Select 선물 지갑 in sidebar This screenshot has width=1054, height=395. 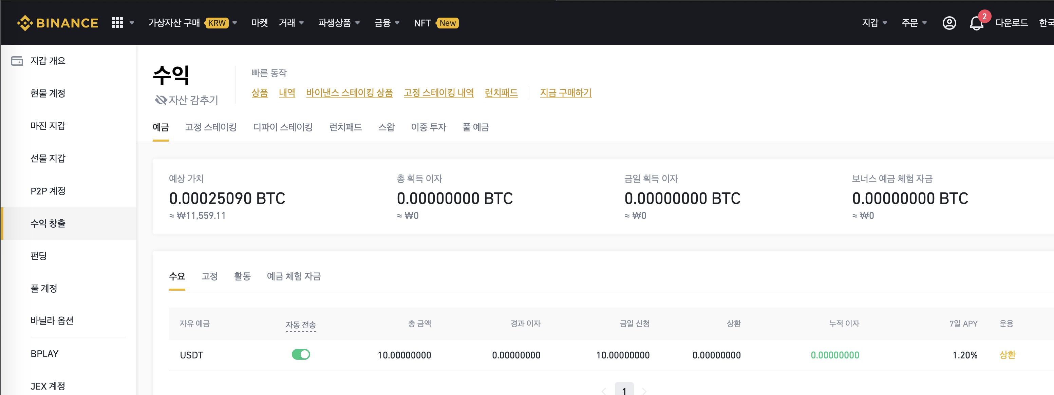pos(48,159)
